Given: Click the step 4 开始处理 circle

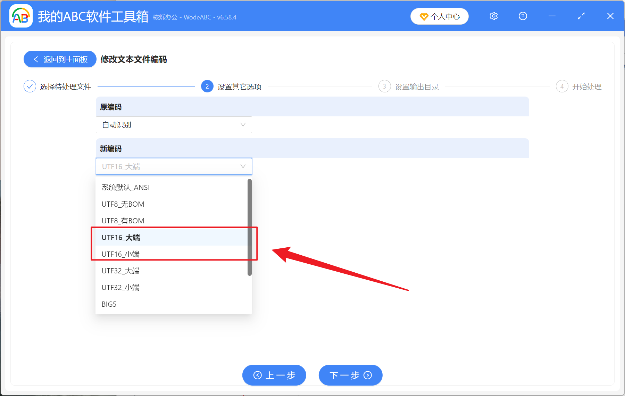Looking at the screenshot, I should point(562,86).
